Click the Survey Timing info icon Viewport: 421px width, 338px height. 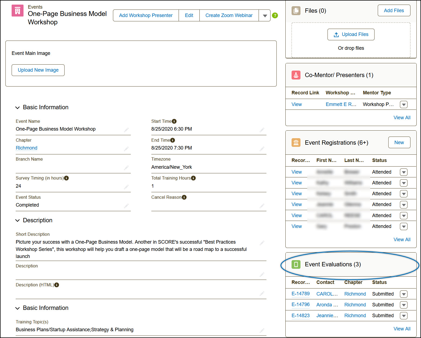[x=66, y=178]
